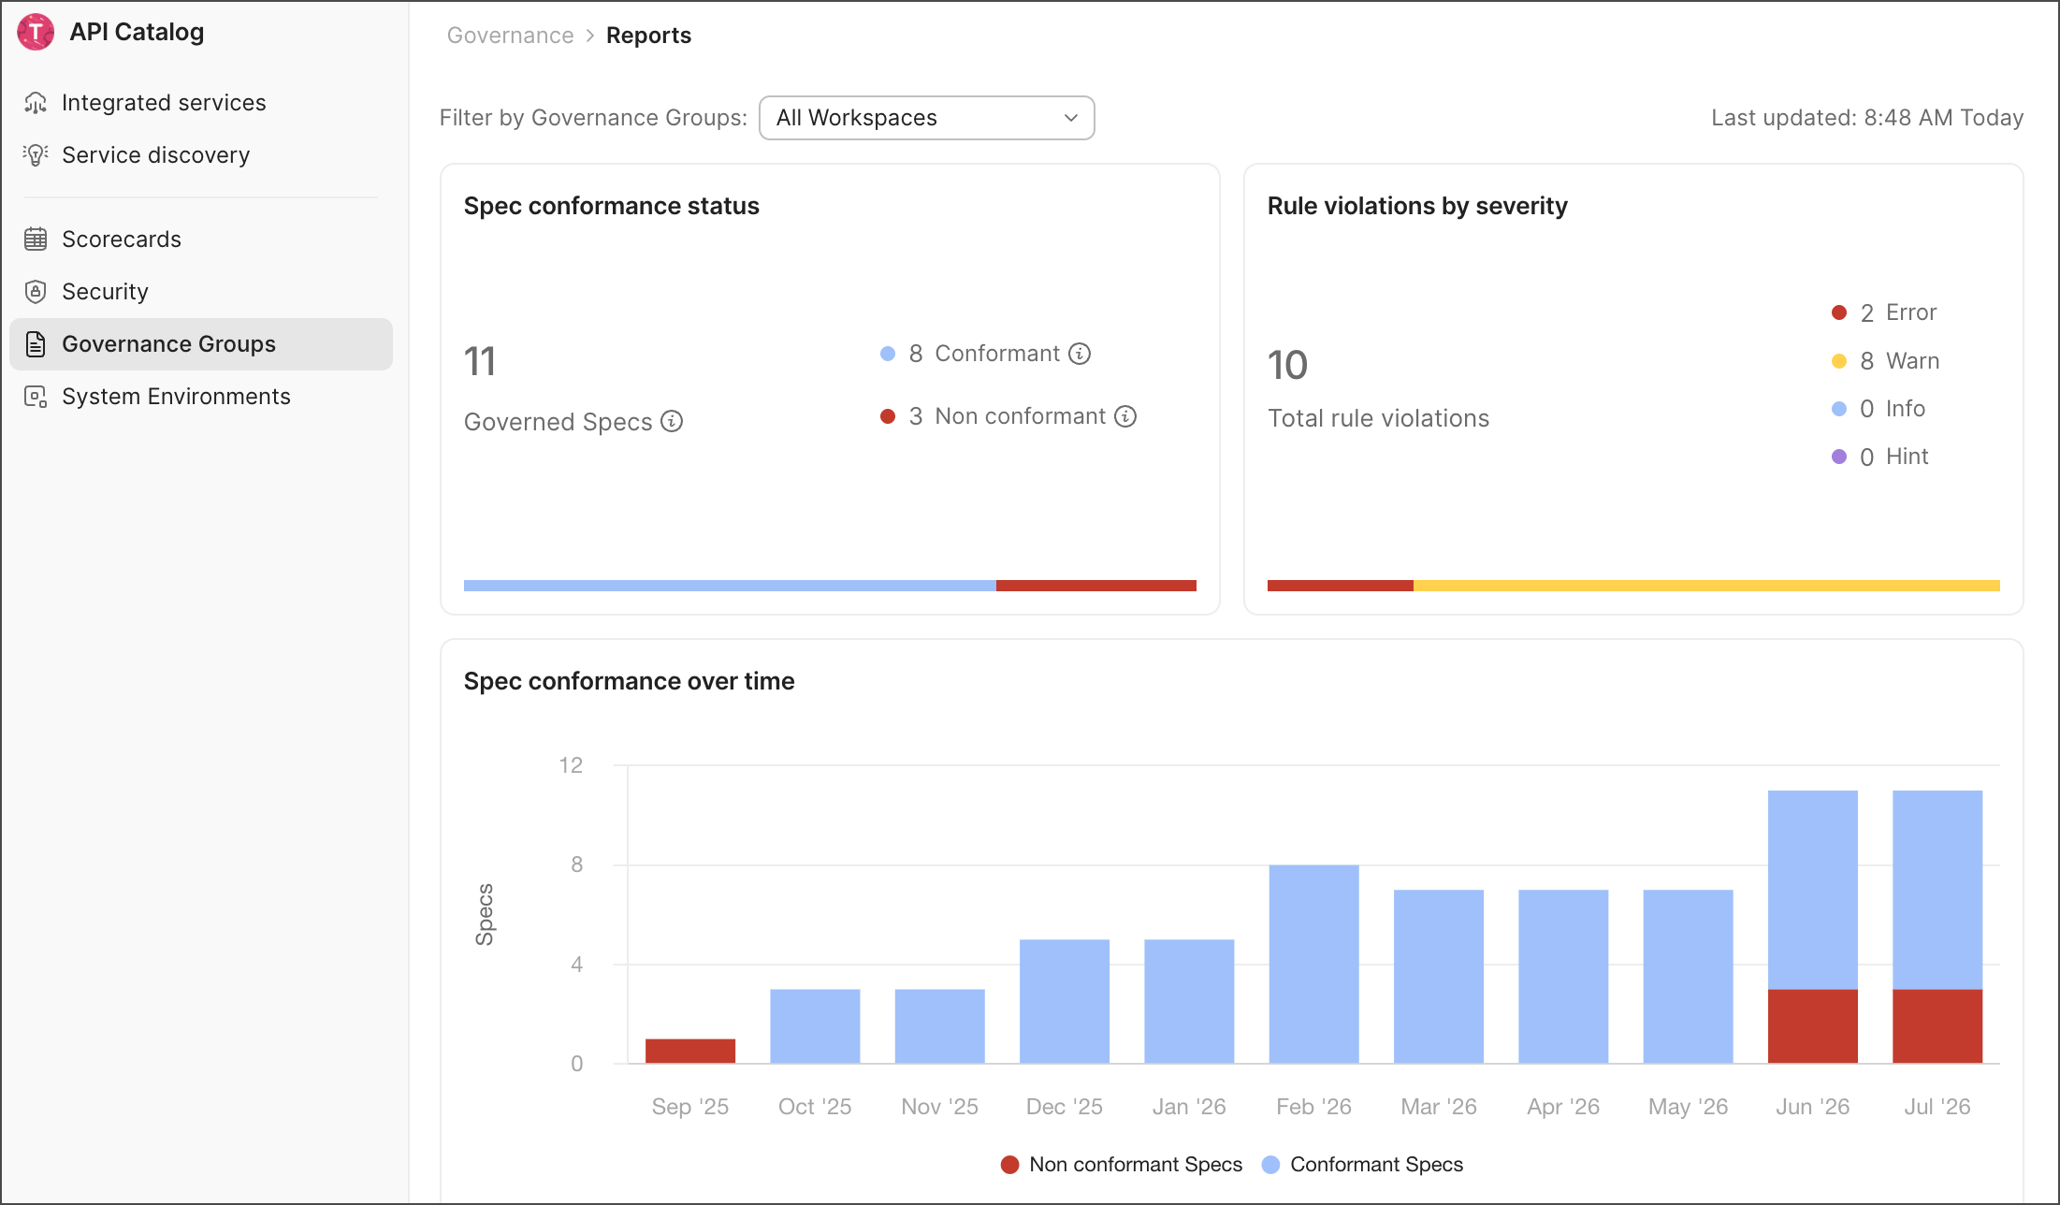Click the Dec '25 bar in chart
This screenshot has width=2060, height=1205.
1065,1001
